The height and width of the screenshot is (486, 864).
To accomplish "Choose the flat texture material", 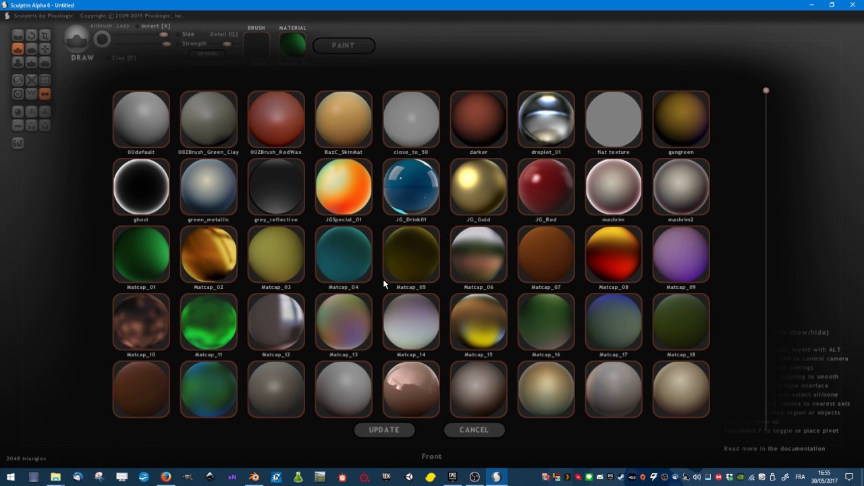I will (614, 119).
